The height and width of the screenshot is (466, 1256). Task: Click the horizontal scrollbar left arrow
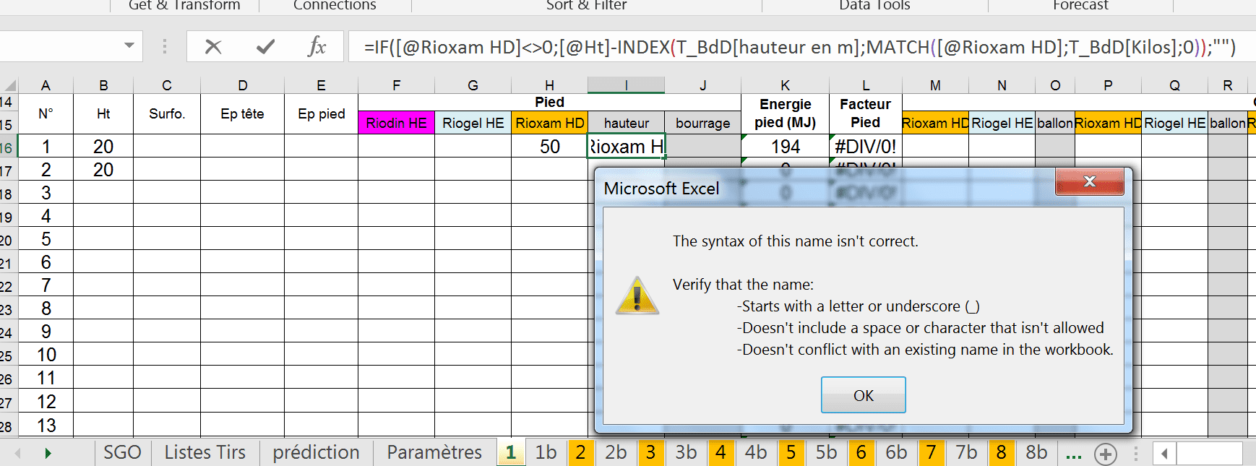coord(1164,454)
